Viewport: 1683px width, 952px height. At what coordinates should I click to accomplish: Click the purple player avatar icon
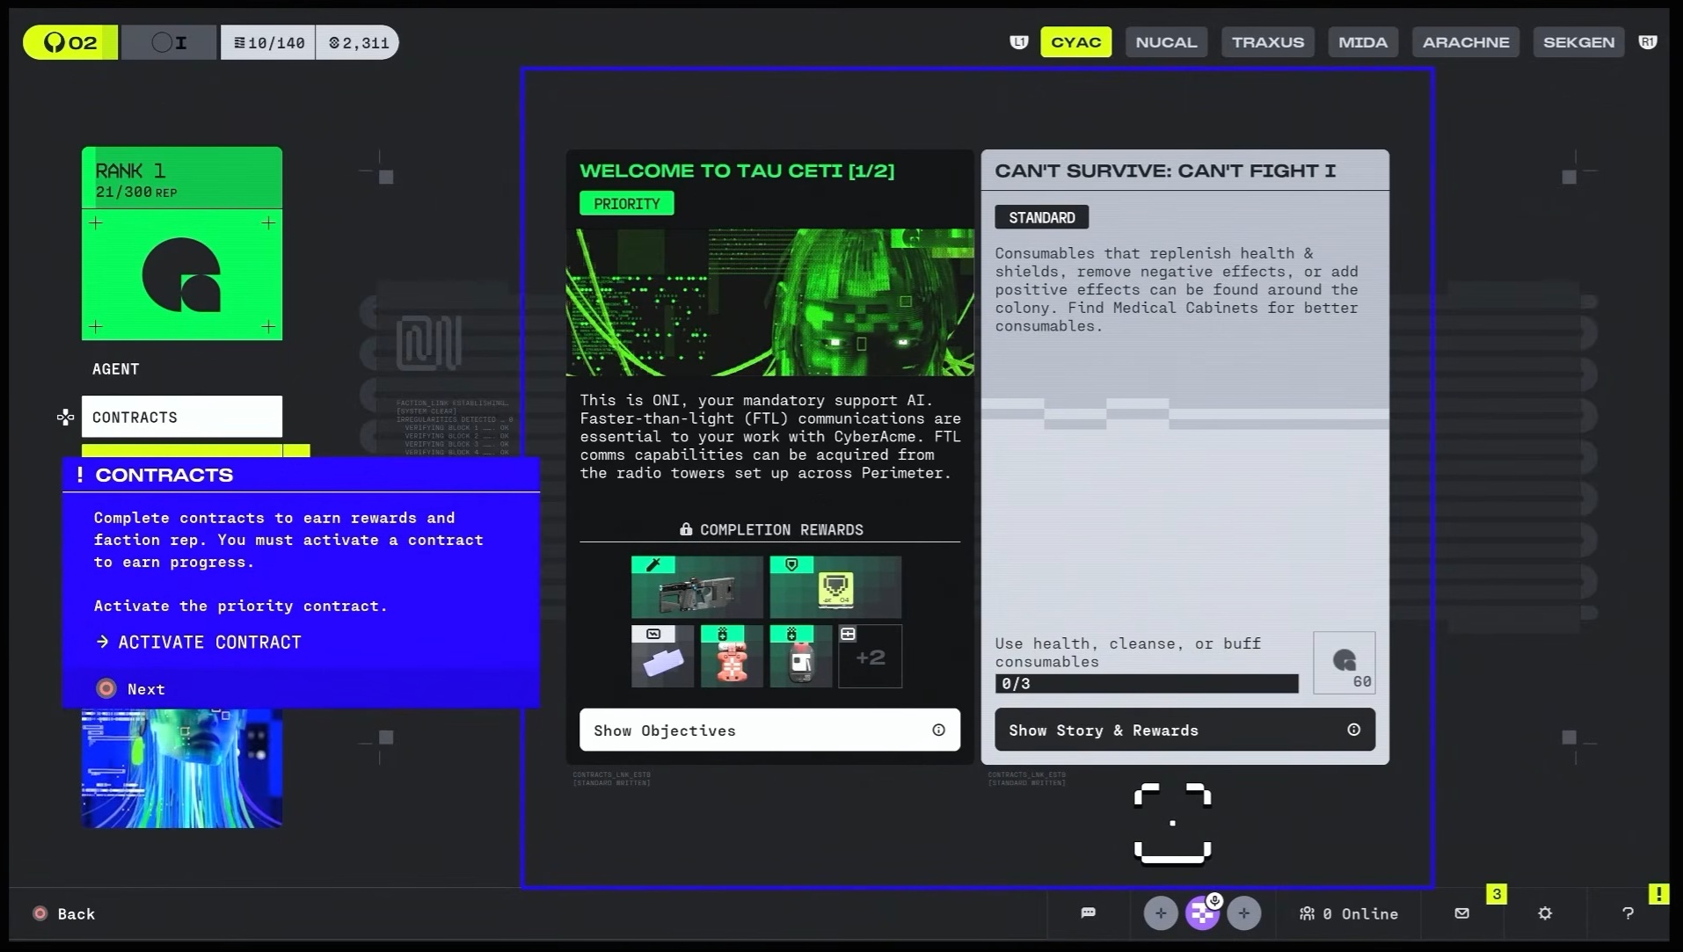tap(1202, 913)
